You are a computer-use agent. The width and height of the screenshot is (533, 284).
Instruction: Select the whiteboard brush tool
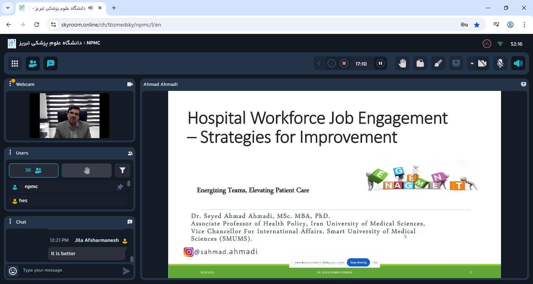[x=438, y=64]
